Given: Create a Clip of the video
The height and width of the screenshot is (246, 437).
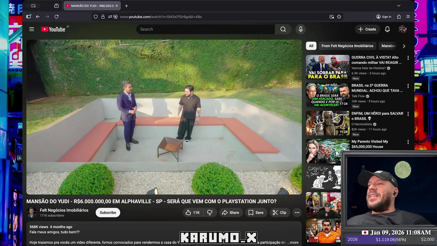Looking at the screenshot, I should [x=279, y=213].
